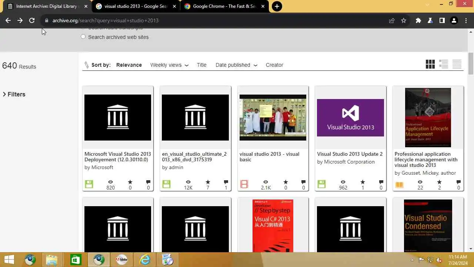Open Windows Start button
The width and height of the screenshot is (474, 267).
pyautogui.click(x=9, y=260)
